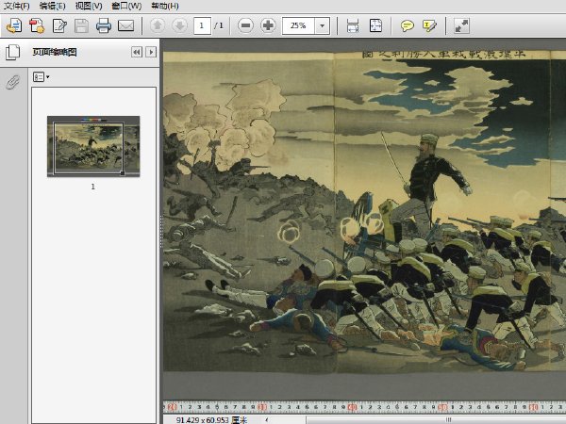The image size is (566, 424).
Task: Go to next page arrow button
Action: tap(179, 25)
